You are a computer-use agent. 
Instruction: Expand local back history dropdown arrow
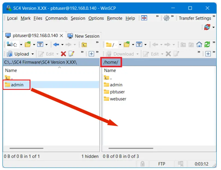pos(62,45)
